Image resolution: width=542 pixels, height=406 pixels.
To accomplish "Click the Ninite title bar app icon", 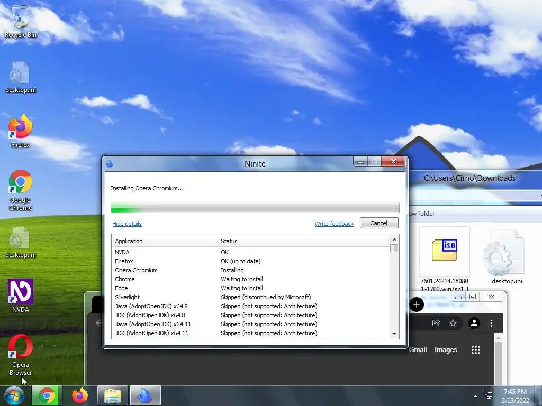I will click(x=110, y=163).
